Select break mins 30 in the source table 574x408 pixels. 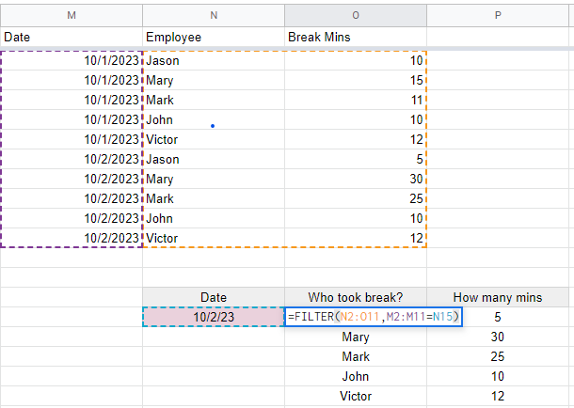(356, 179)
